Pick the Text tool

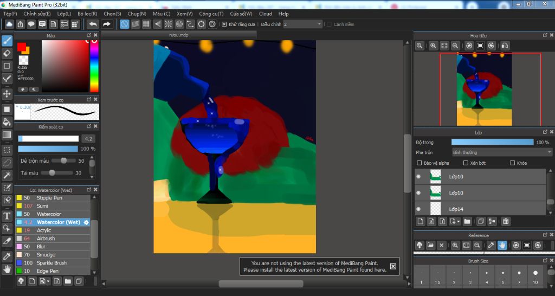click(x=7, y=215)
